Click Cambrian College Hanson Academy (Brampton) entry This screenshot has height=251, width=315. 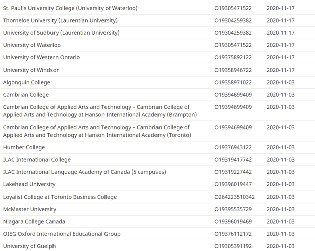[96, 111]
